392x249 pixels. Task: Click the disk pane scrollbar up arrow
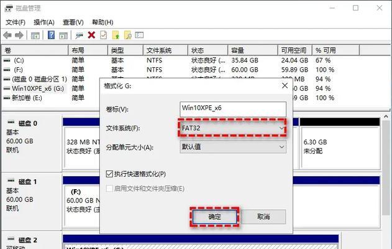[x=386, y=117]
